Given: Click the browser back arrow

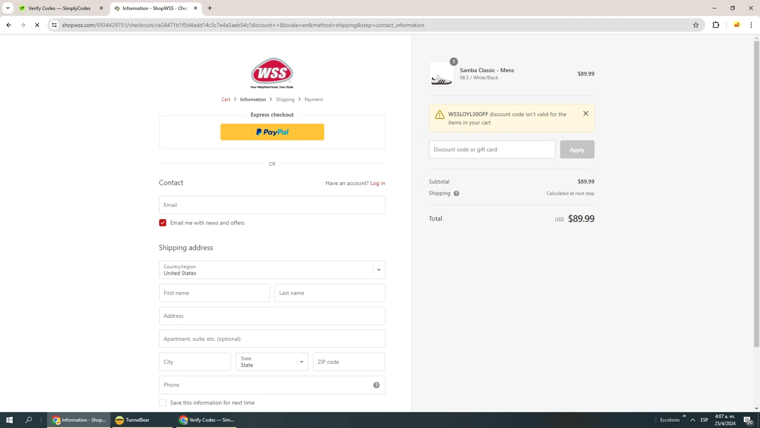Looking at the screenshot, I should tap(9, 25).
